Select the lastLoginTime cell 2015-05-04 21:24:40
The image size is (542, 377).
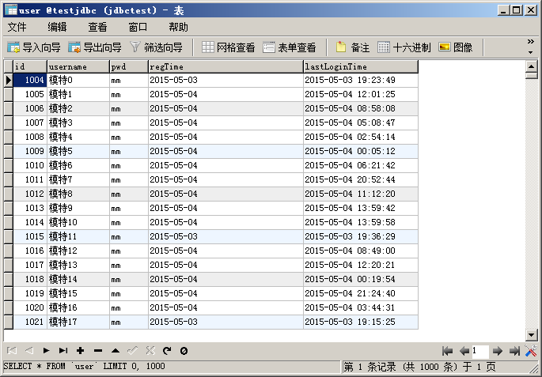click(361, 293)
